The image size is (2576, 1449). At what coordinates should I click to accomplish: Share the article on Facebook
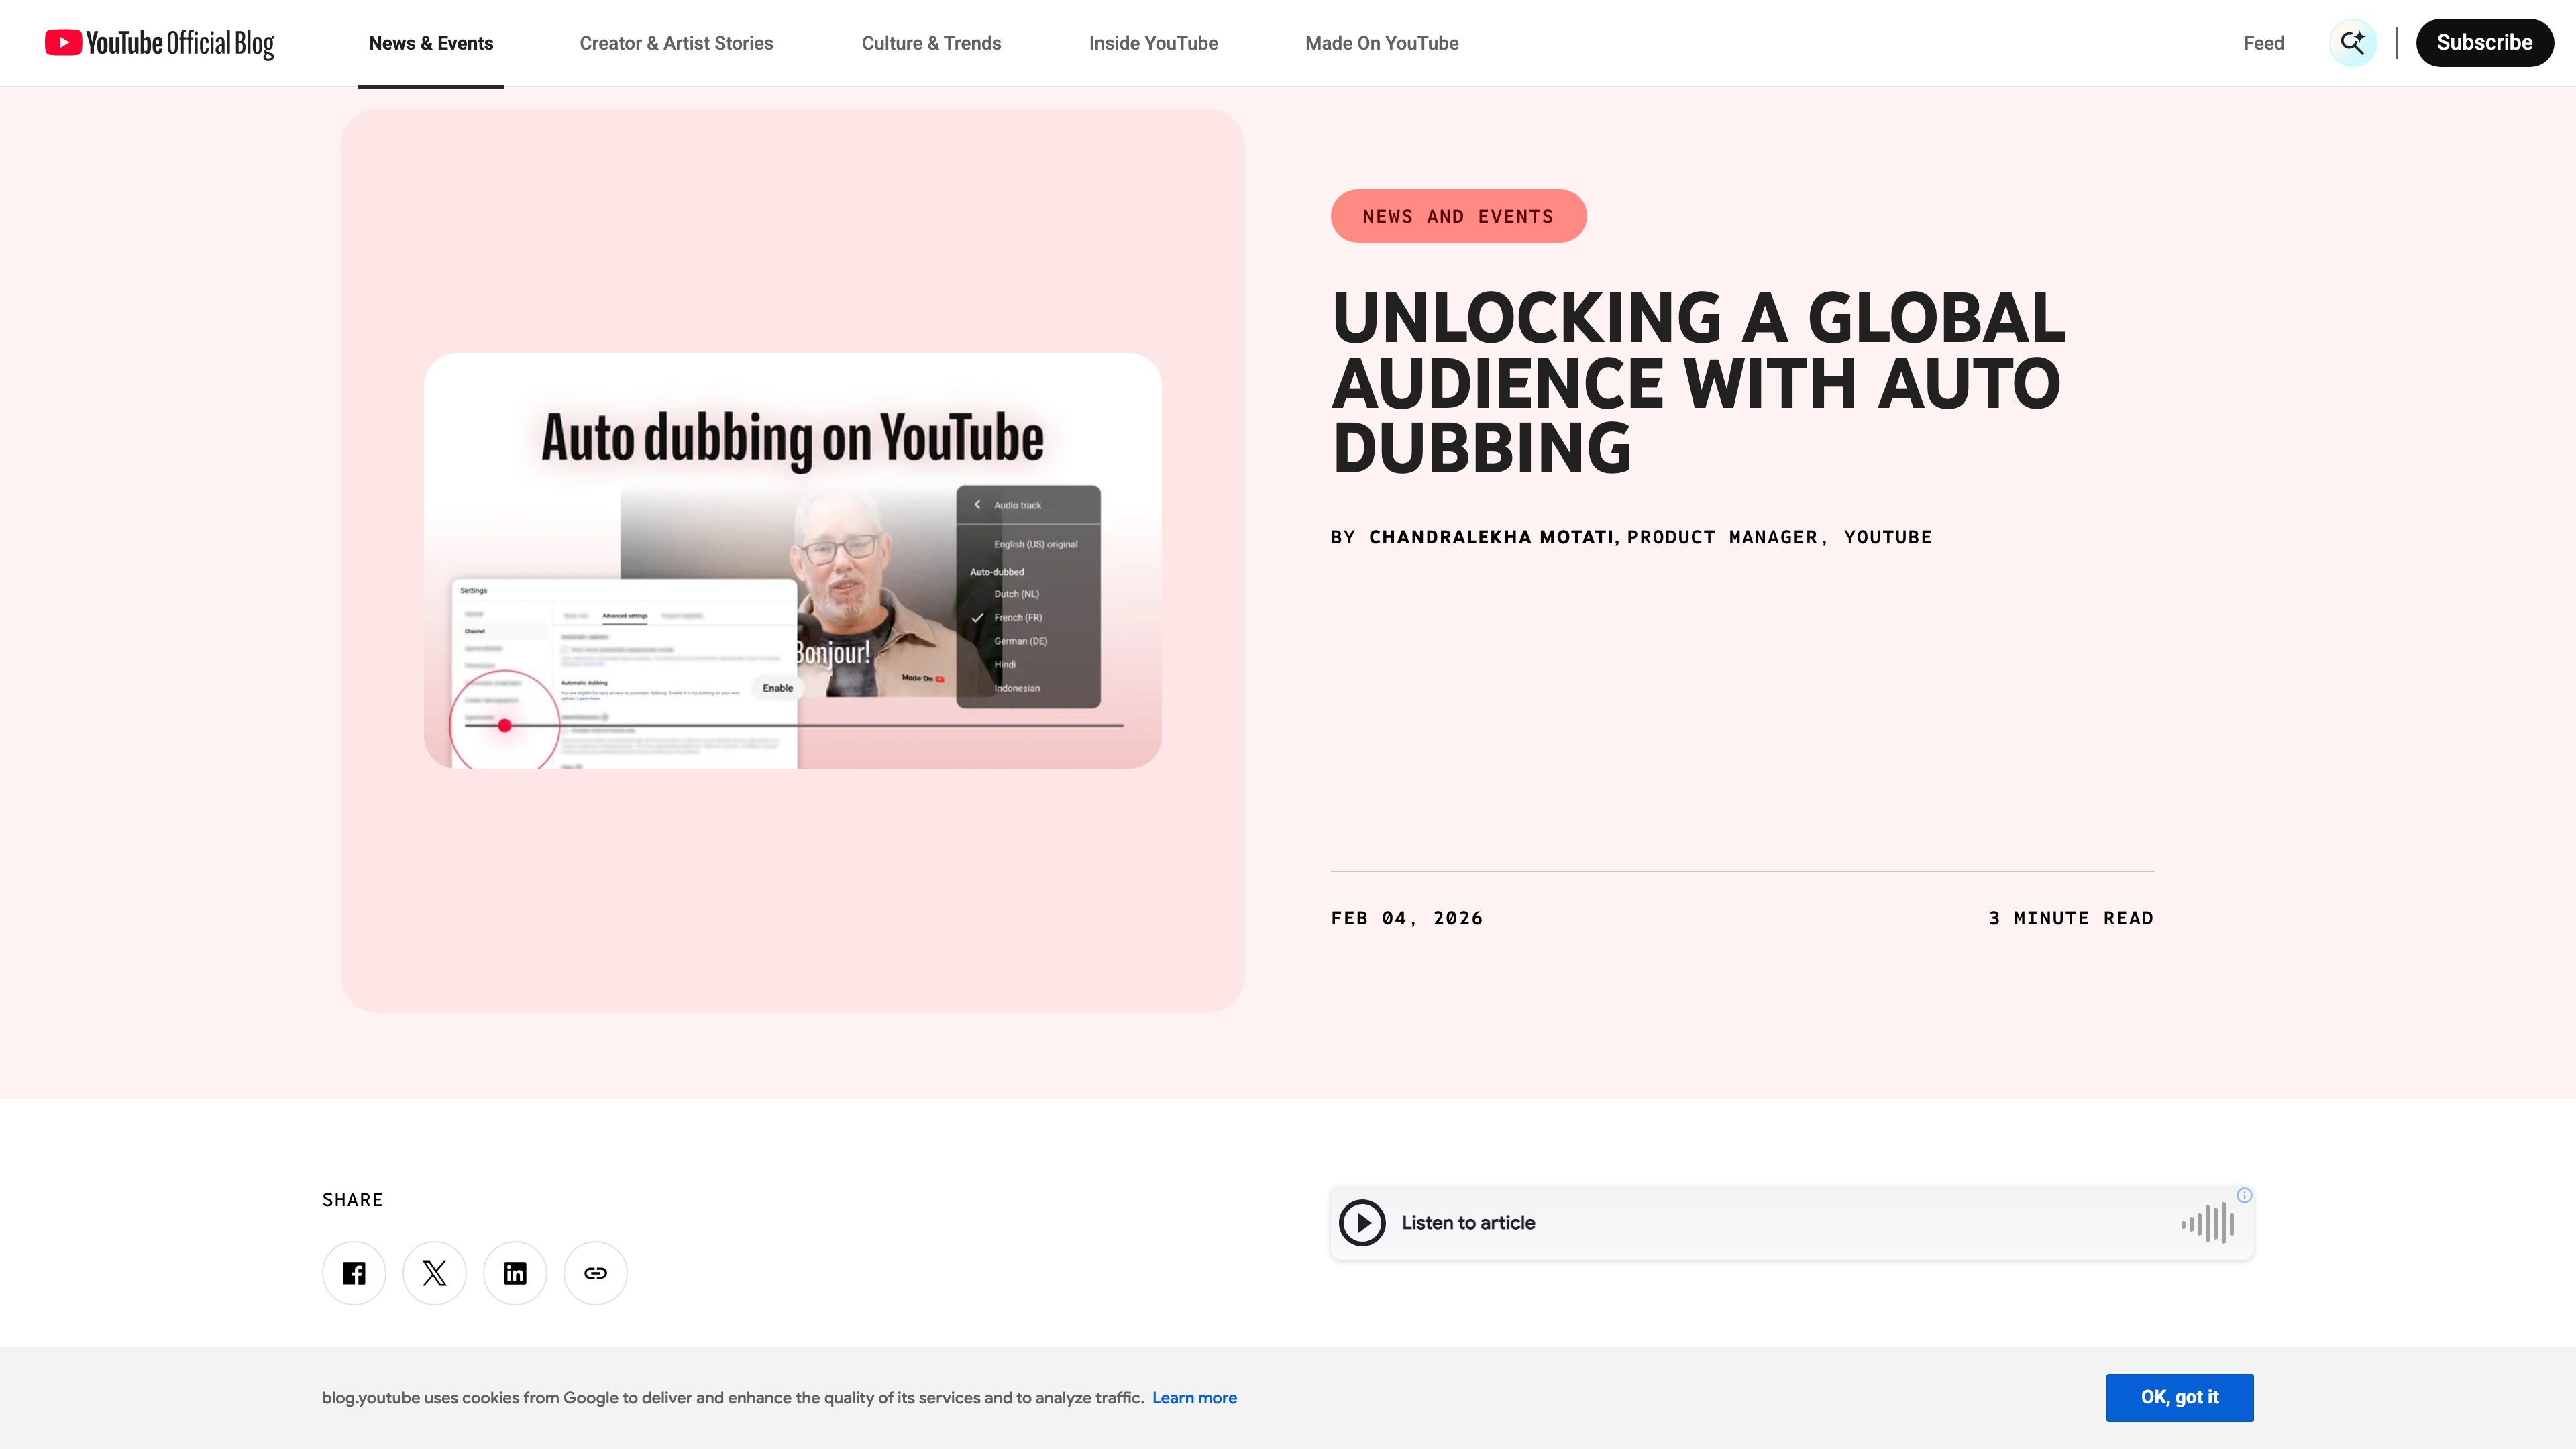point(353,1272)
